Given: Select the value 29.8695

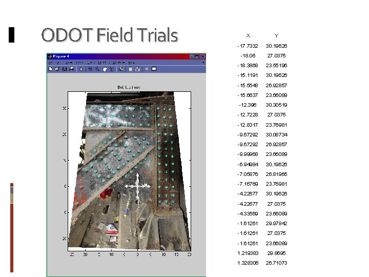Looking at the screenshot, I should pos(276,253).
